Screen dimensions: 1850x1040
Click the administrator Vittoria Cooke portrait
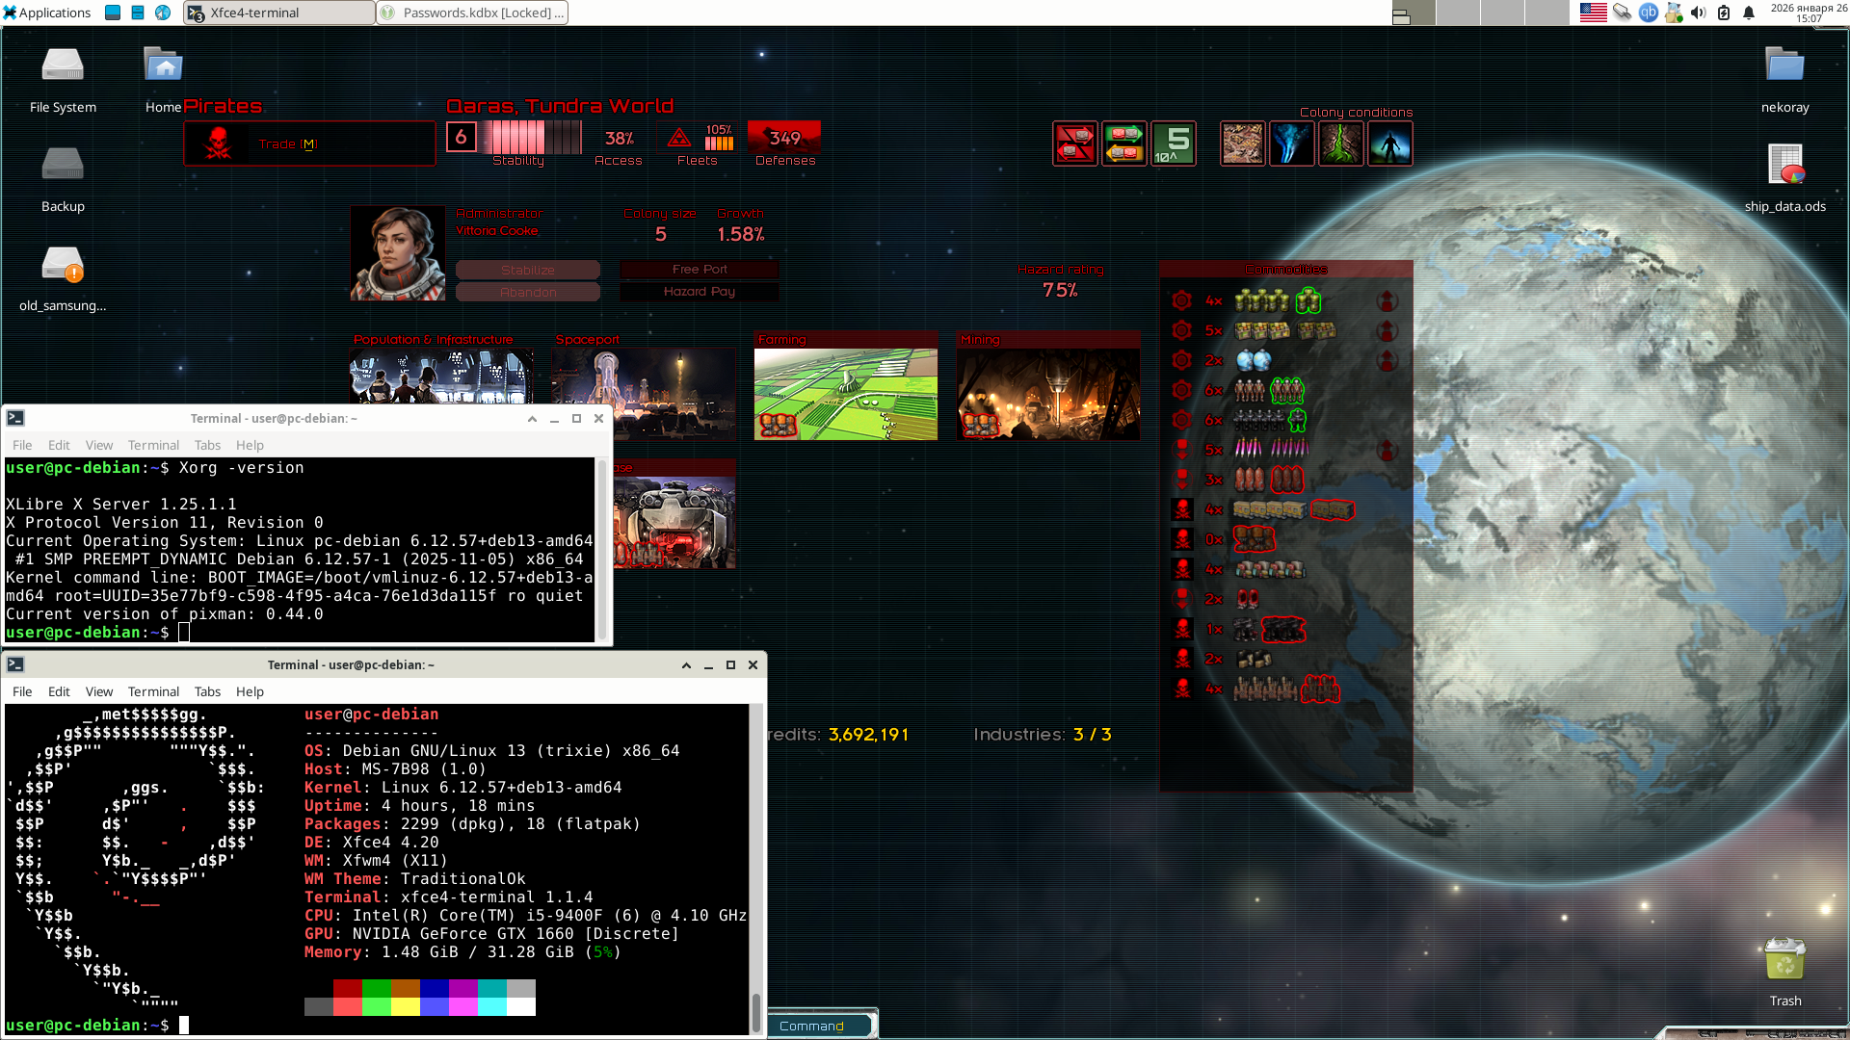tap(398, 253)
